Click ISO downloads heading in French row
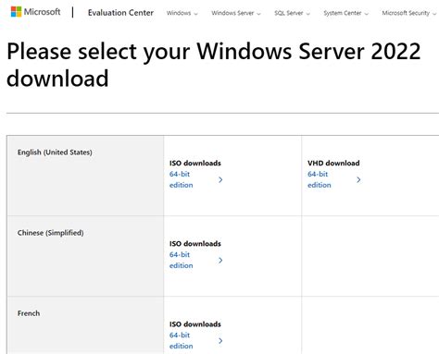Image resolution: width=439 pixels, height=354 pixels. coord(195,324)
